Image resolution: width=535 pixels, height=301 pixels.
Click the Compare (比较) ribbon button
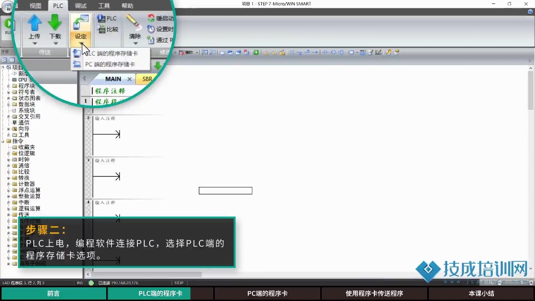(x=108, y=29)
